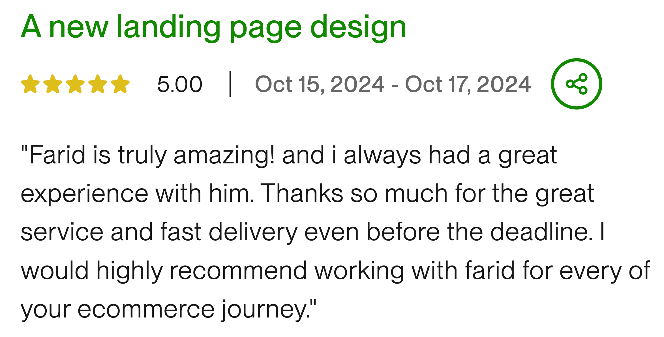Click the end date Oct 17, 2024

(x=468, y=84)
